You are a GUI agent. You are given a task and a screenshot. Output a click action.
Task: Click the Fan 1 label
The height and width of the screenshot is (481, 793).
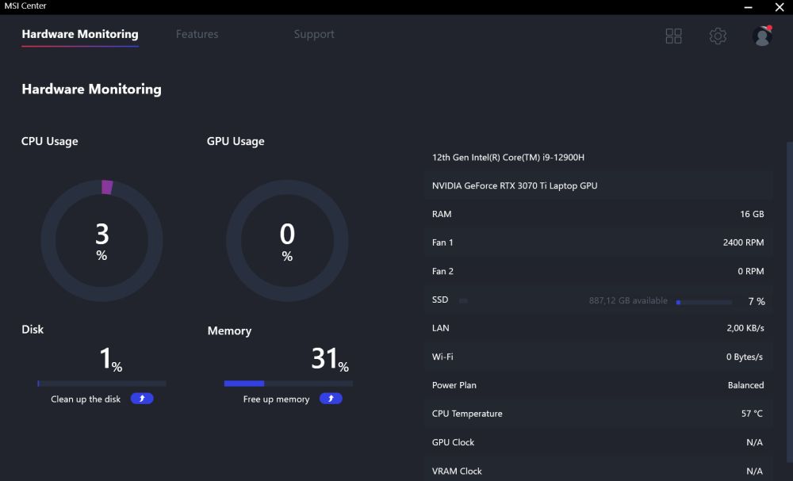tap(442, 242)
